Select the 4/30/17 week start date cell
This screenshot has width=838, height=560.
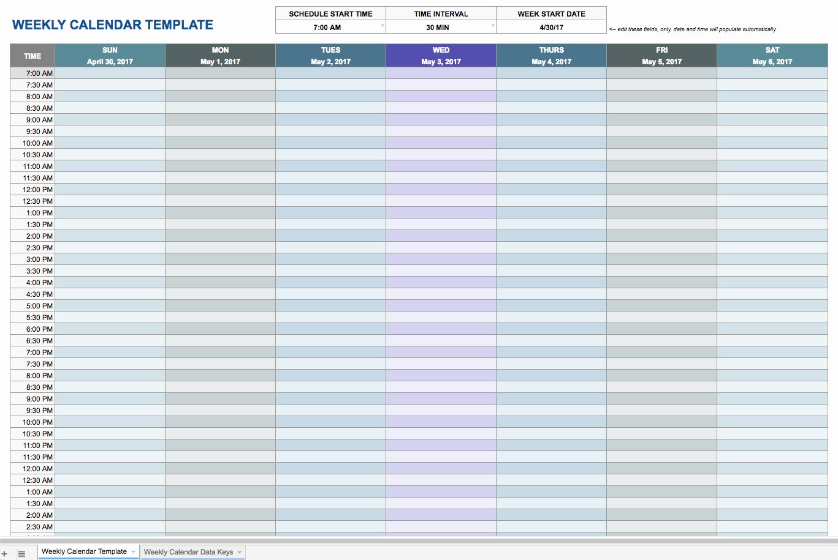(x=551, y=27)
